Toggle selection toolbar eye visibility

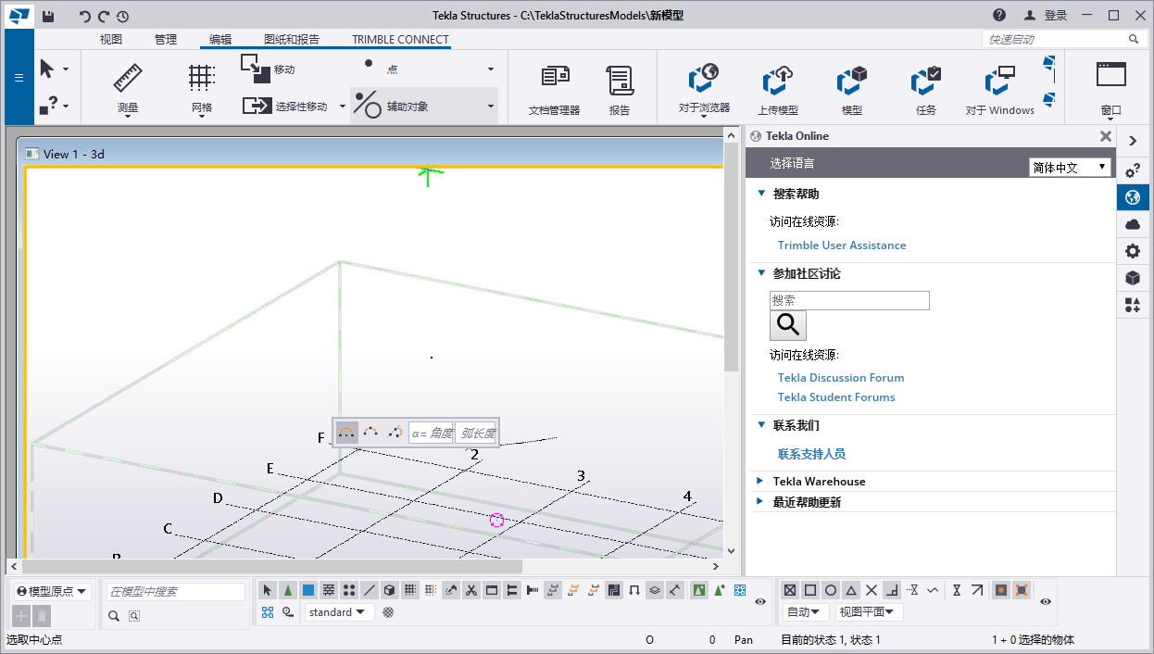760,601
